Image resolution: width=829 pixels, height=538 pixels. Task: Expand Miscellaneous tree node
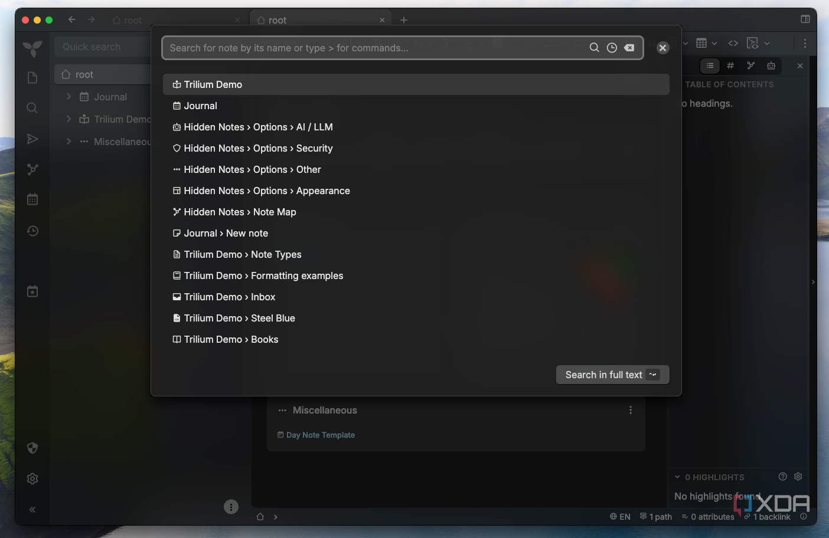(x=69, y=141)
